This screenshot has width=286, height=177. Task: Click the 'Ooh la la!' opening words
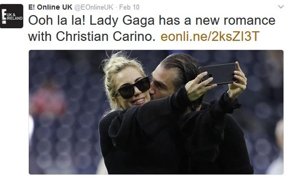click(57, 20)
